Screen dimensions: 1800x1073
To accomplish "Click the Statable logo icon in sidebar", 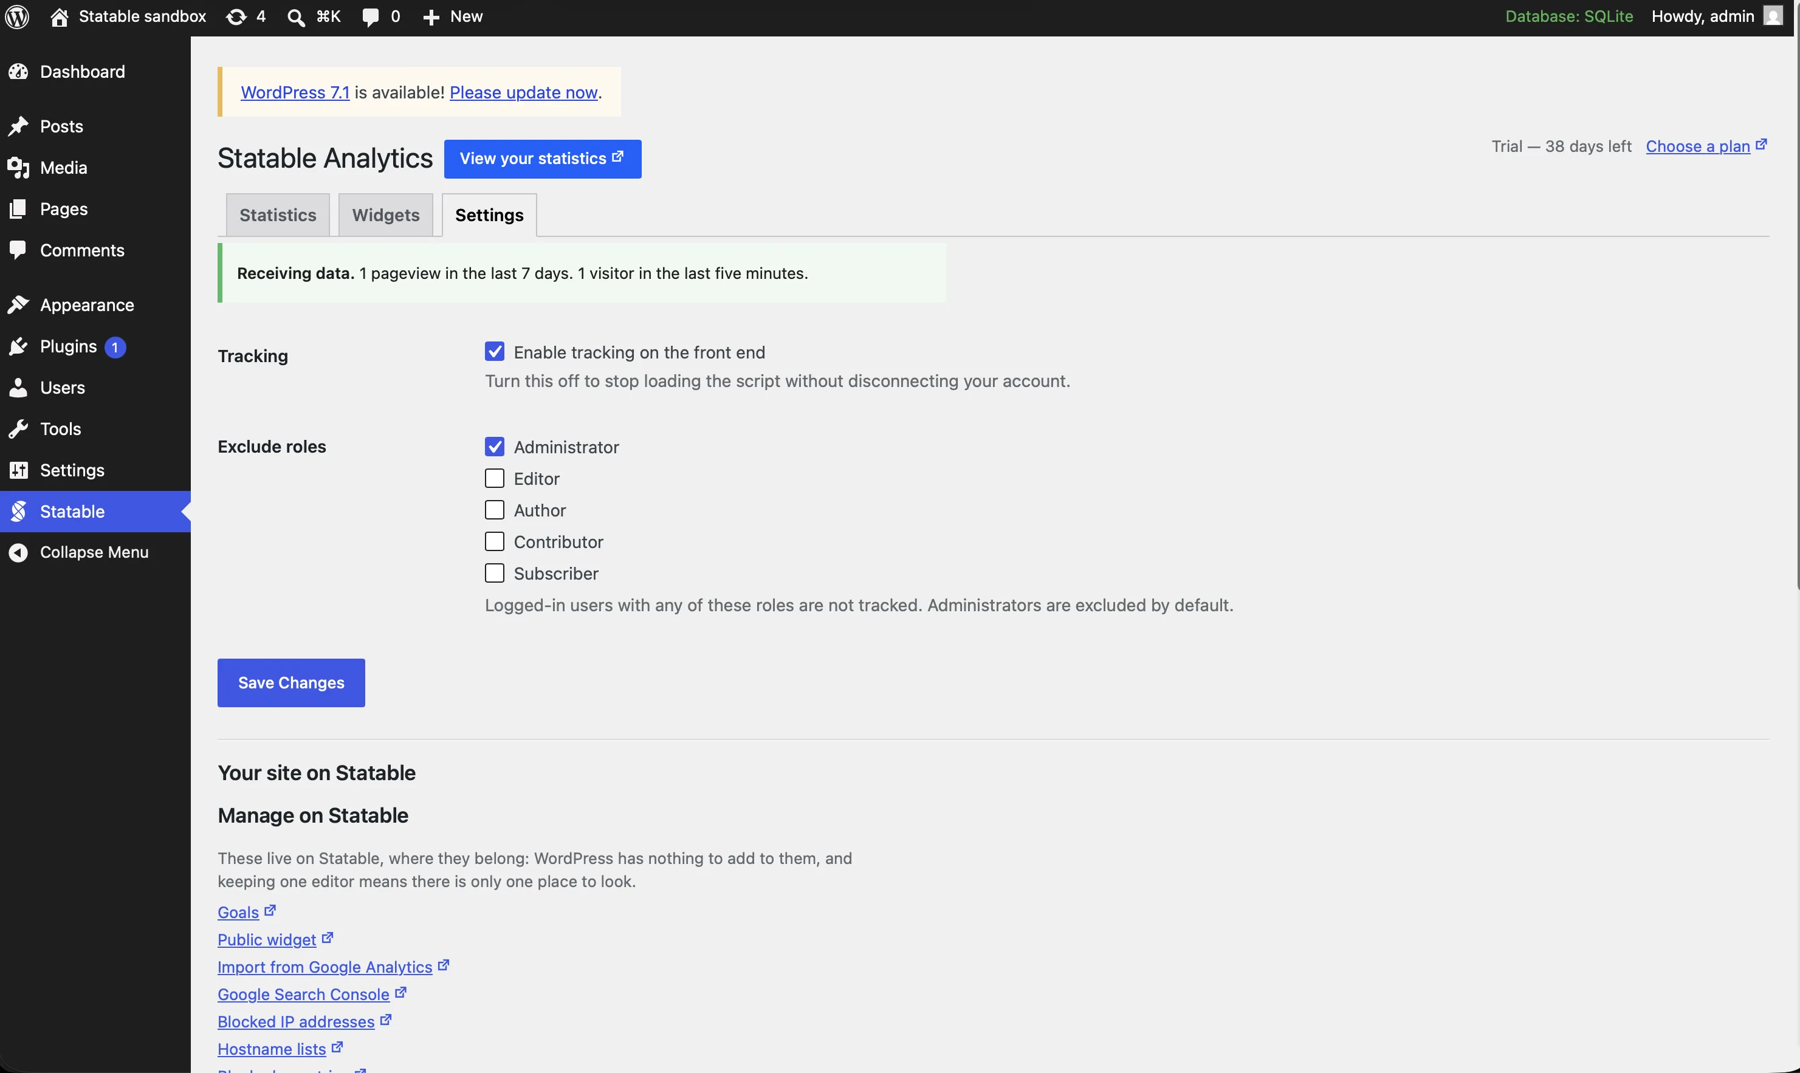I will (x=18, y=511).
